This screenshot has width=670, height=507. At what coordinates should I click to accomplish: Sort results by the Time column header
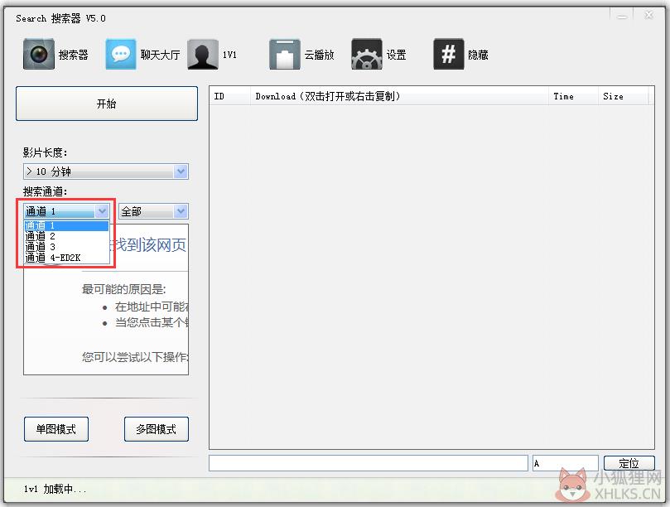[573, 96]
